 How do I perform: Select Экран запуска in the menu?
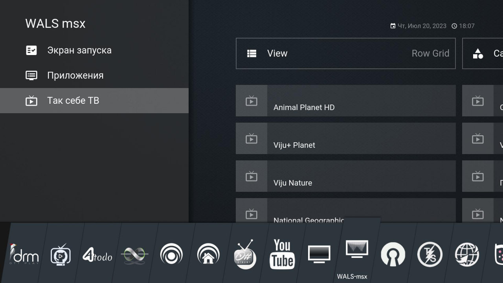79,50
